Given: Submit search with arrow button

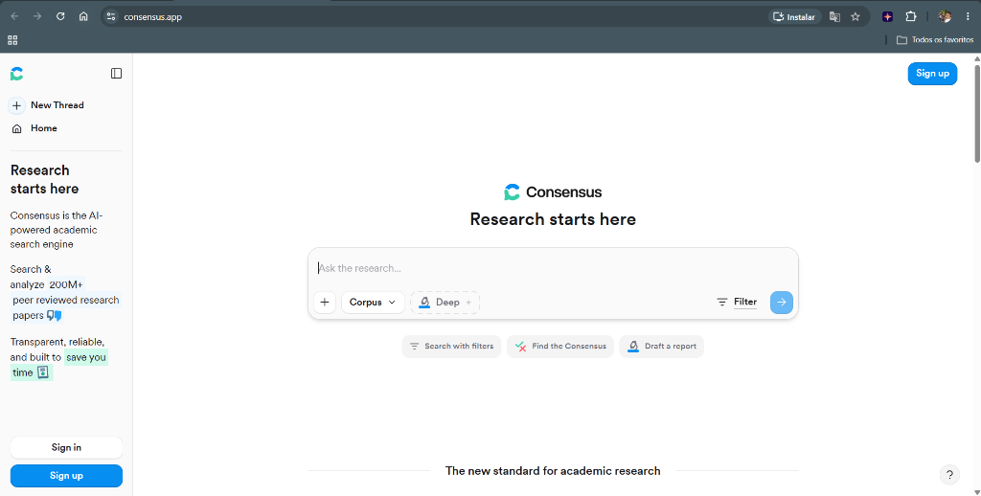Looking at the screenshot, I should [x=782, y=303].
